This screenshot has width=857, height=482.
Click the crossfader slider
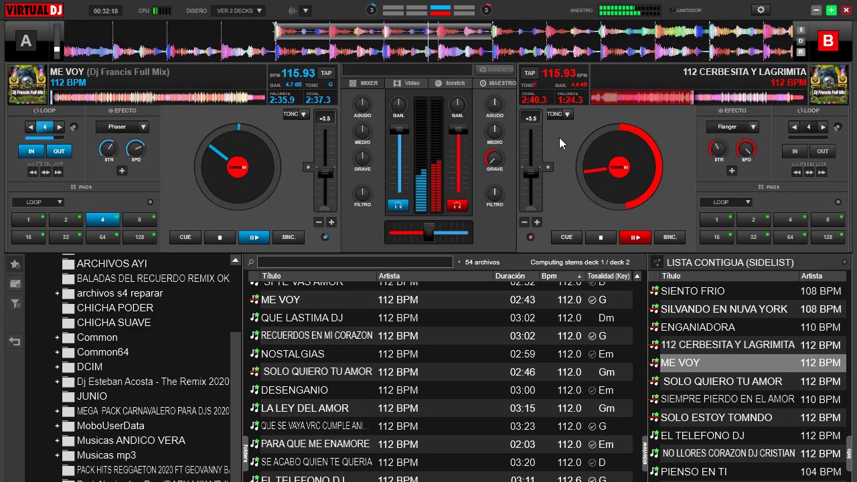(428, 232)
